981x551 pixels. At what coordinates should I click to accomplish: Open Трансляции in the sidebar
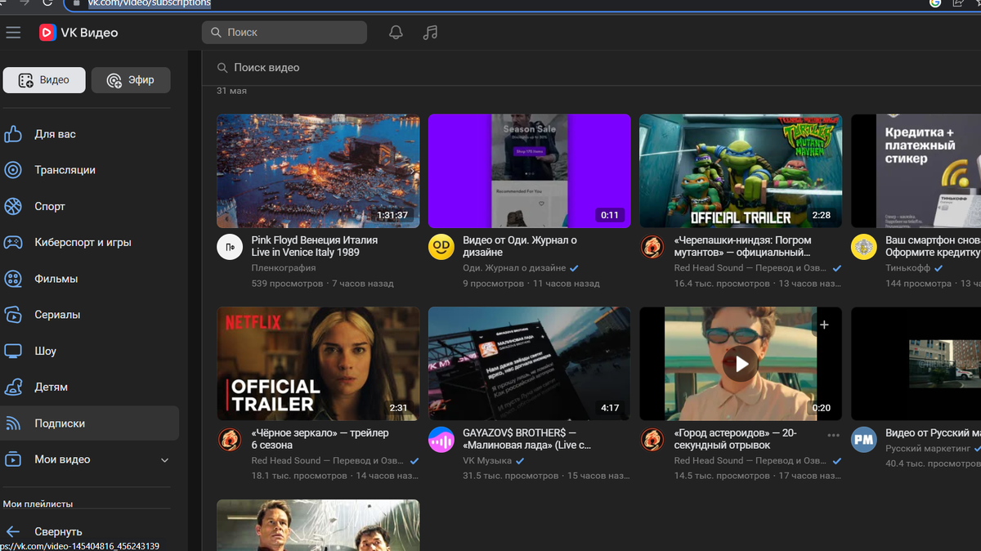click(65, 170)
